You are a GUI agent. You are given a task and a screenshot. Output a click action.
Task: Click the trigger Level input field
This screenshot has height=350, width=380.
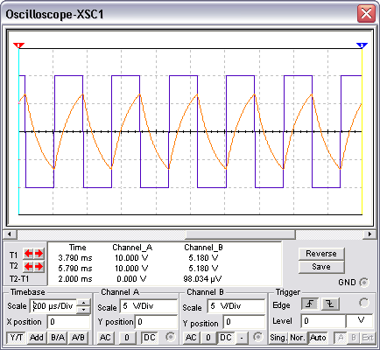[x=323, y=321]
